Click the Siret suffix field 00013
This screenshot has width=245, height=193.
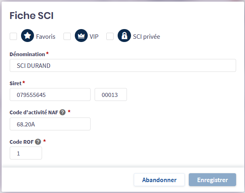point(110,94)
